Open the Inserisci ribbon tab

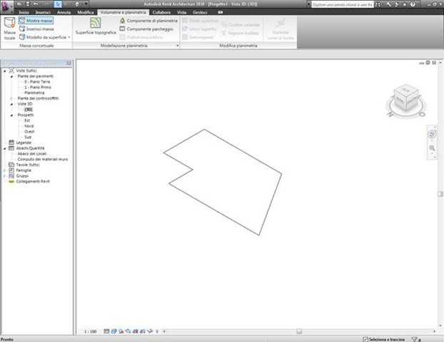point(43,12)
